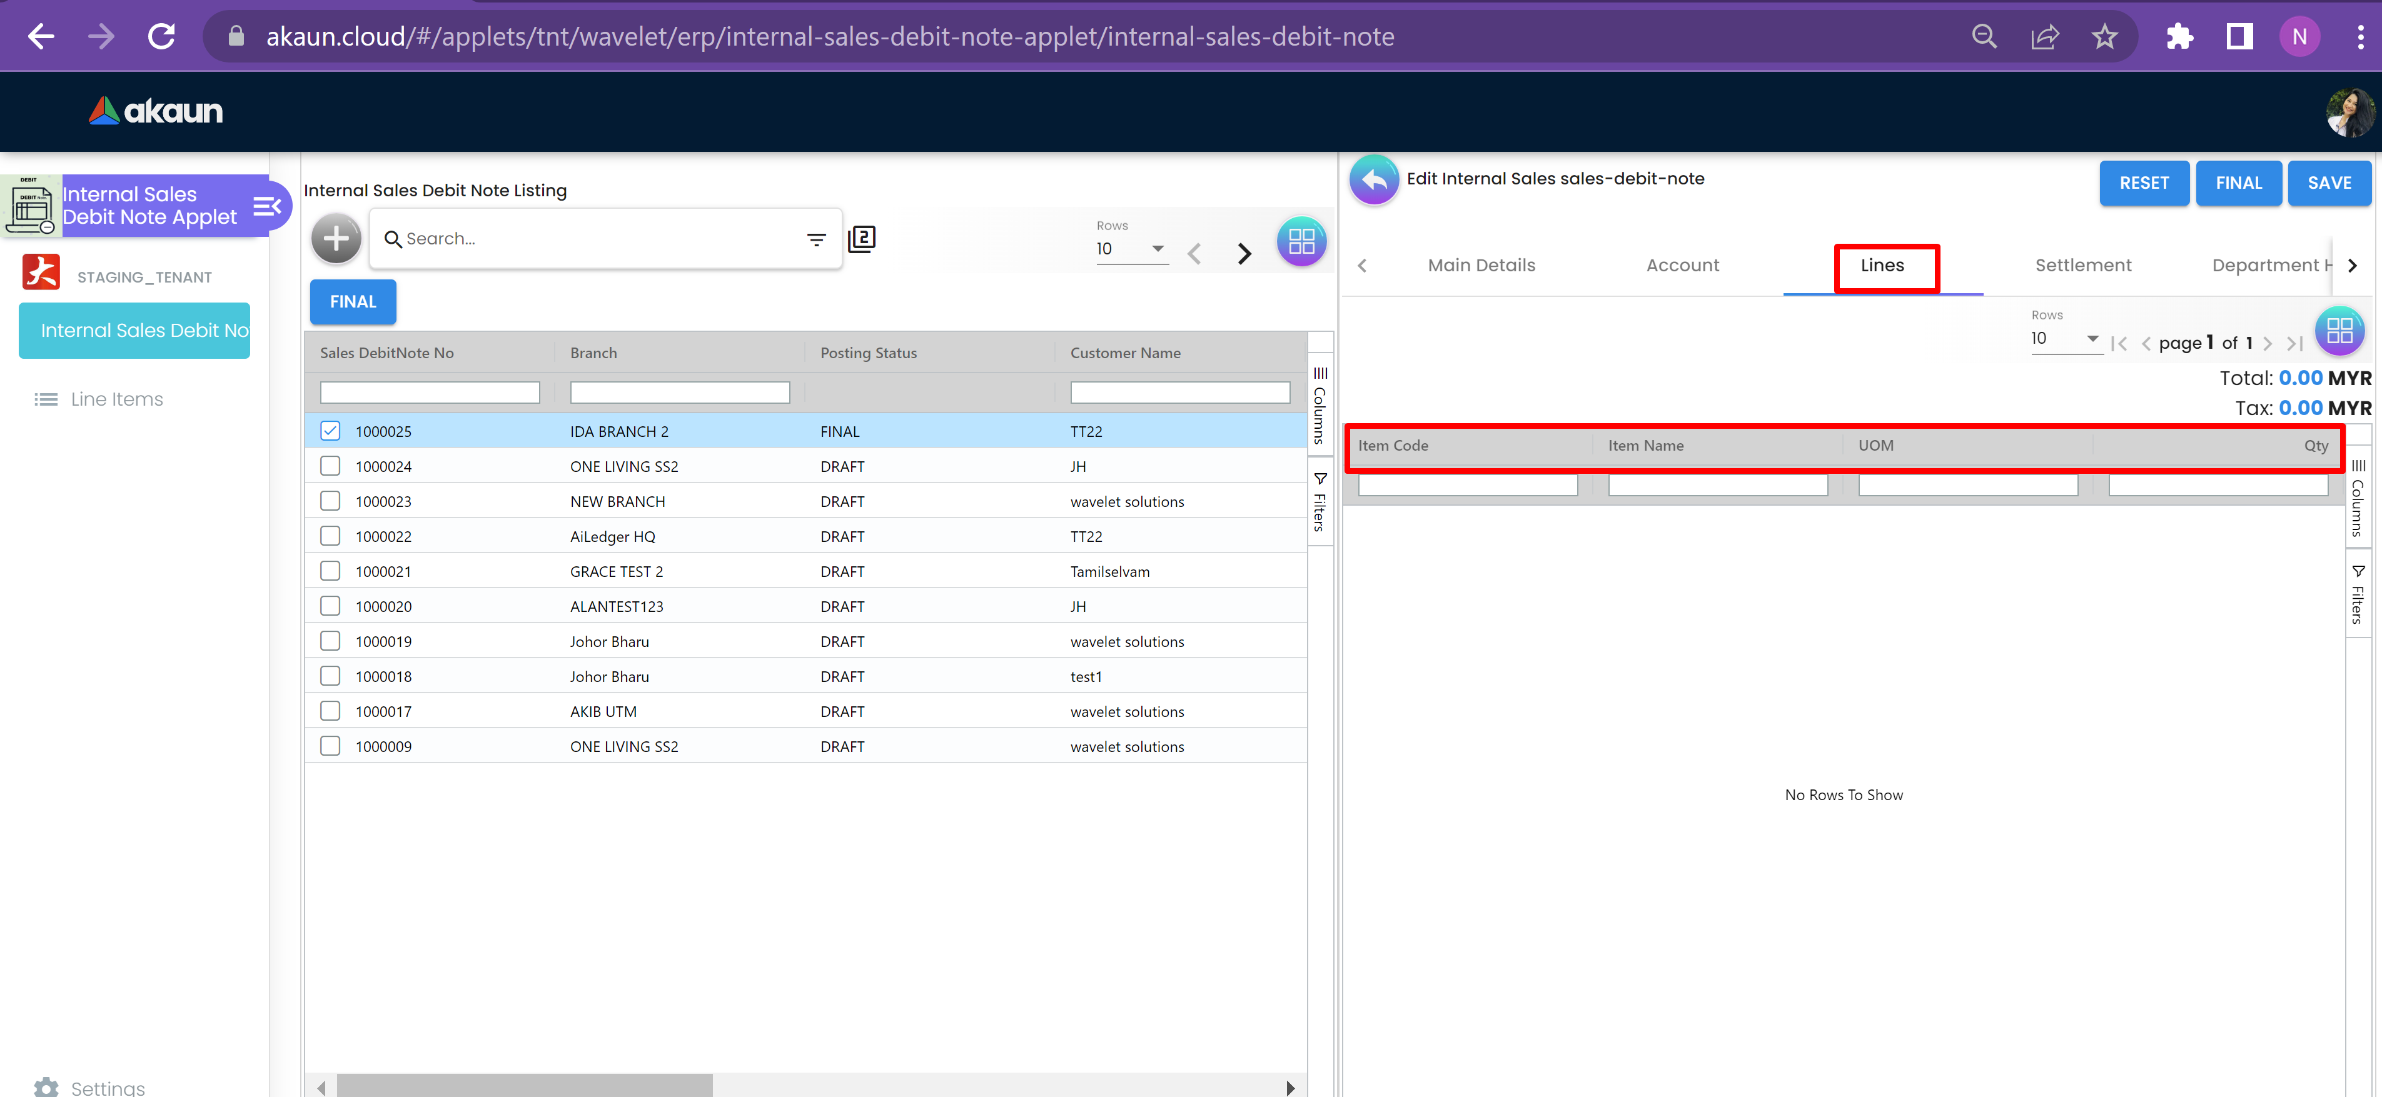Viewport: 2382px width, 1097px height.
Task: Switch to the Settlement tab
Action: click(2082, 265)
